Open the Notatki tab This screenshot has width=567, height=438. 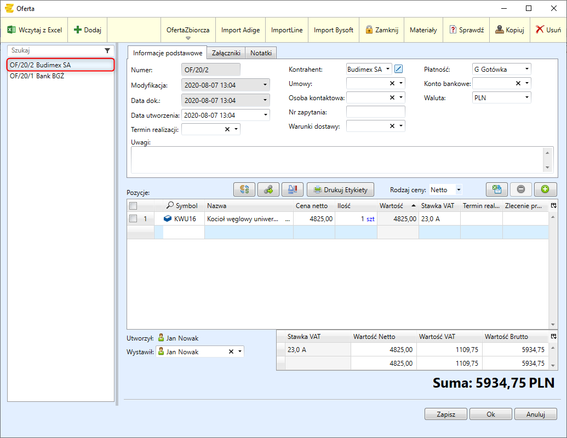261,53
